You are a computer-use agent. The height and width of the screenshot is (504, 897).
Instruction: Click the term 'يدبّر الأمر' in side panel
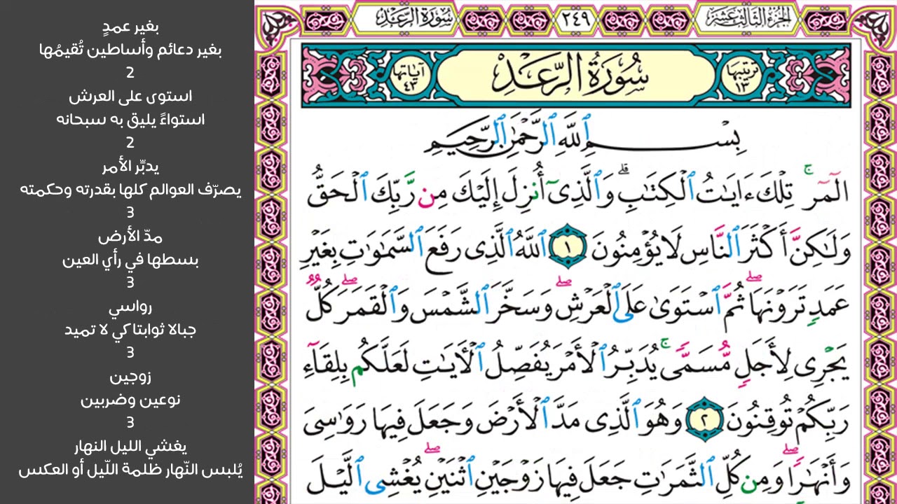pos(130,167)
